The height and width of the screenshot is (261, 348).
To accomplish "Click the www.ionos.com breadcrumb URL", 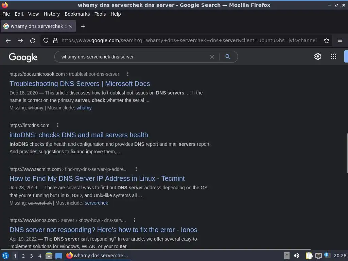I will tap(68, 220).
